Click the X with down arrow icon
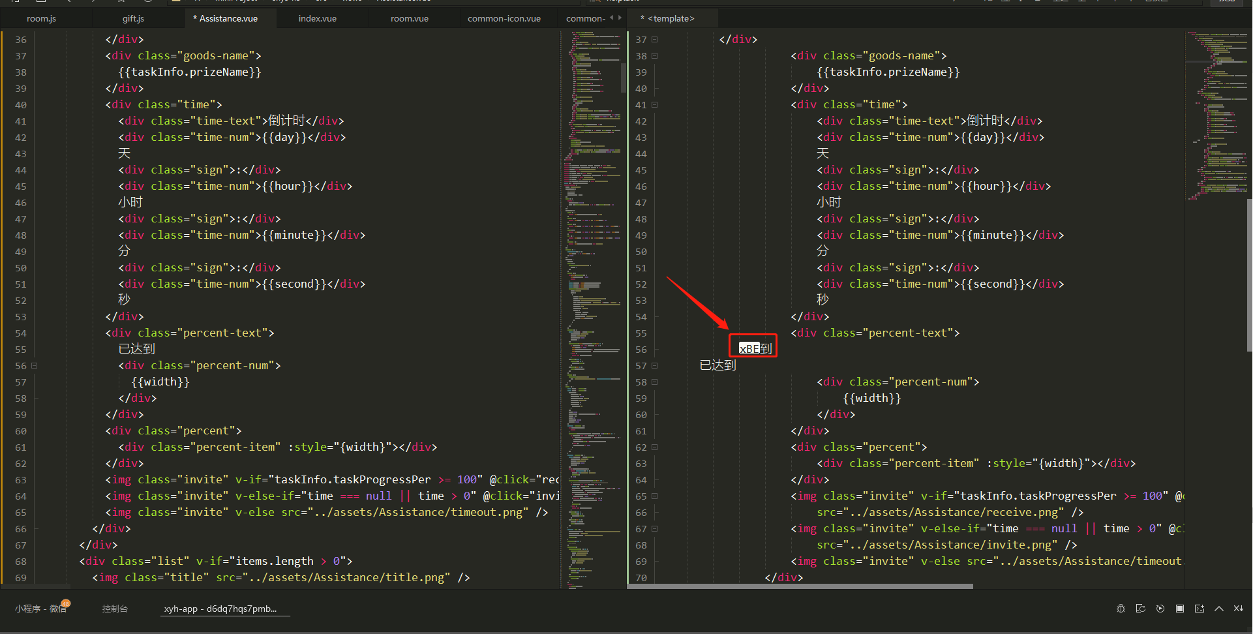Image resolution: width=1253 pixels, height=634 pixels. [1238, 609]
